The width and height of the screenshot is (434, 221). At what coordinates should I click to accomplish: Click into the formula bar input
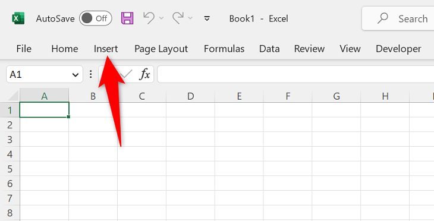click(295, 74)
